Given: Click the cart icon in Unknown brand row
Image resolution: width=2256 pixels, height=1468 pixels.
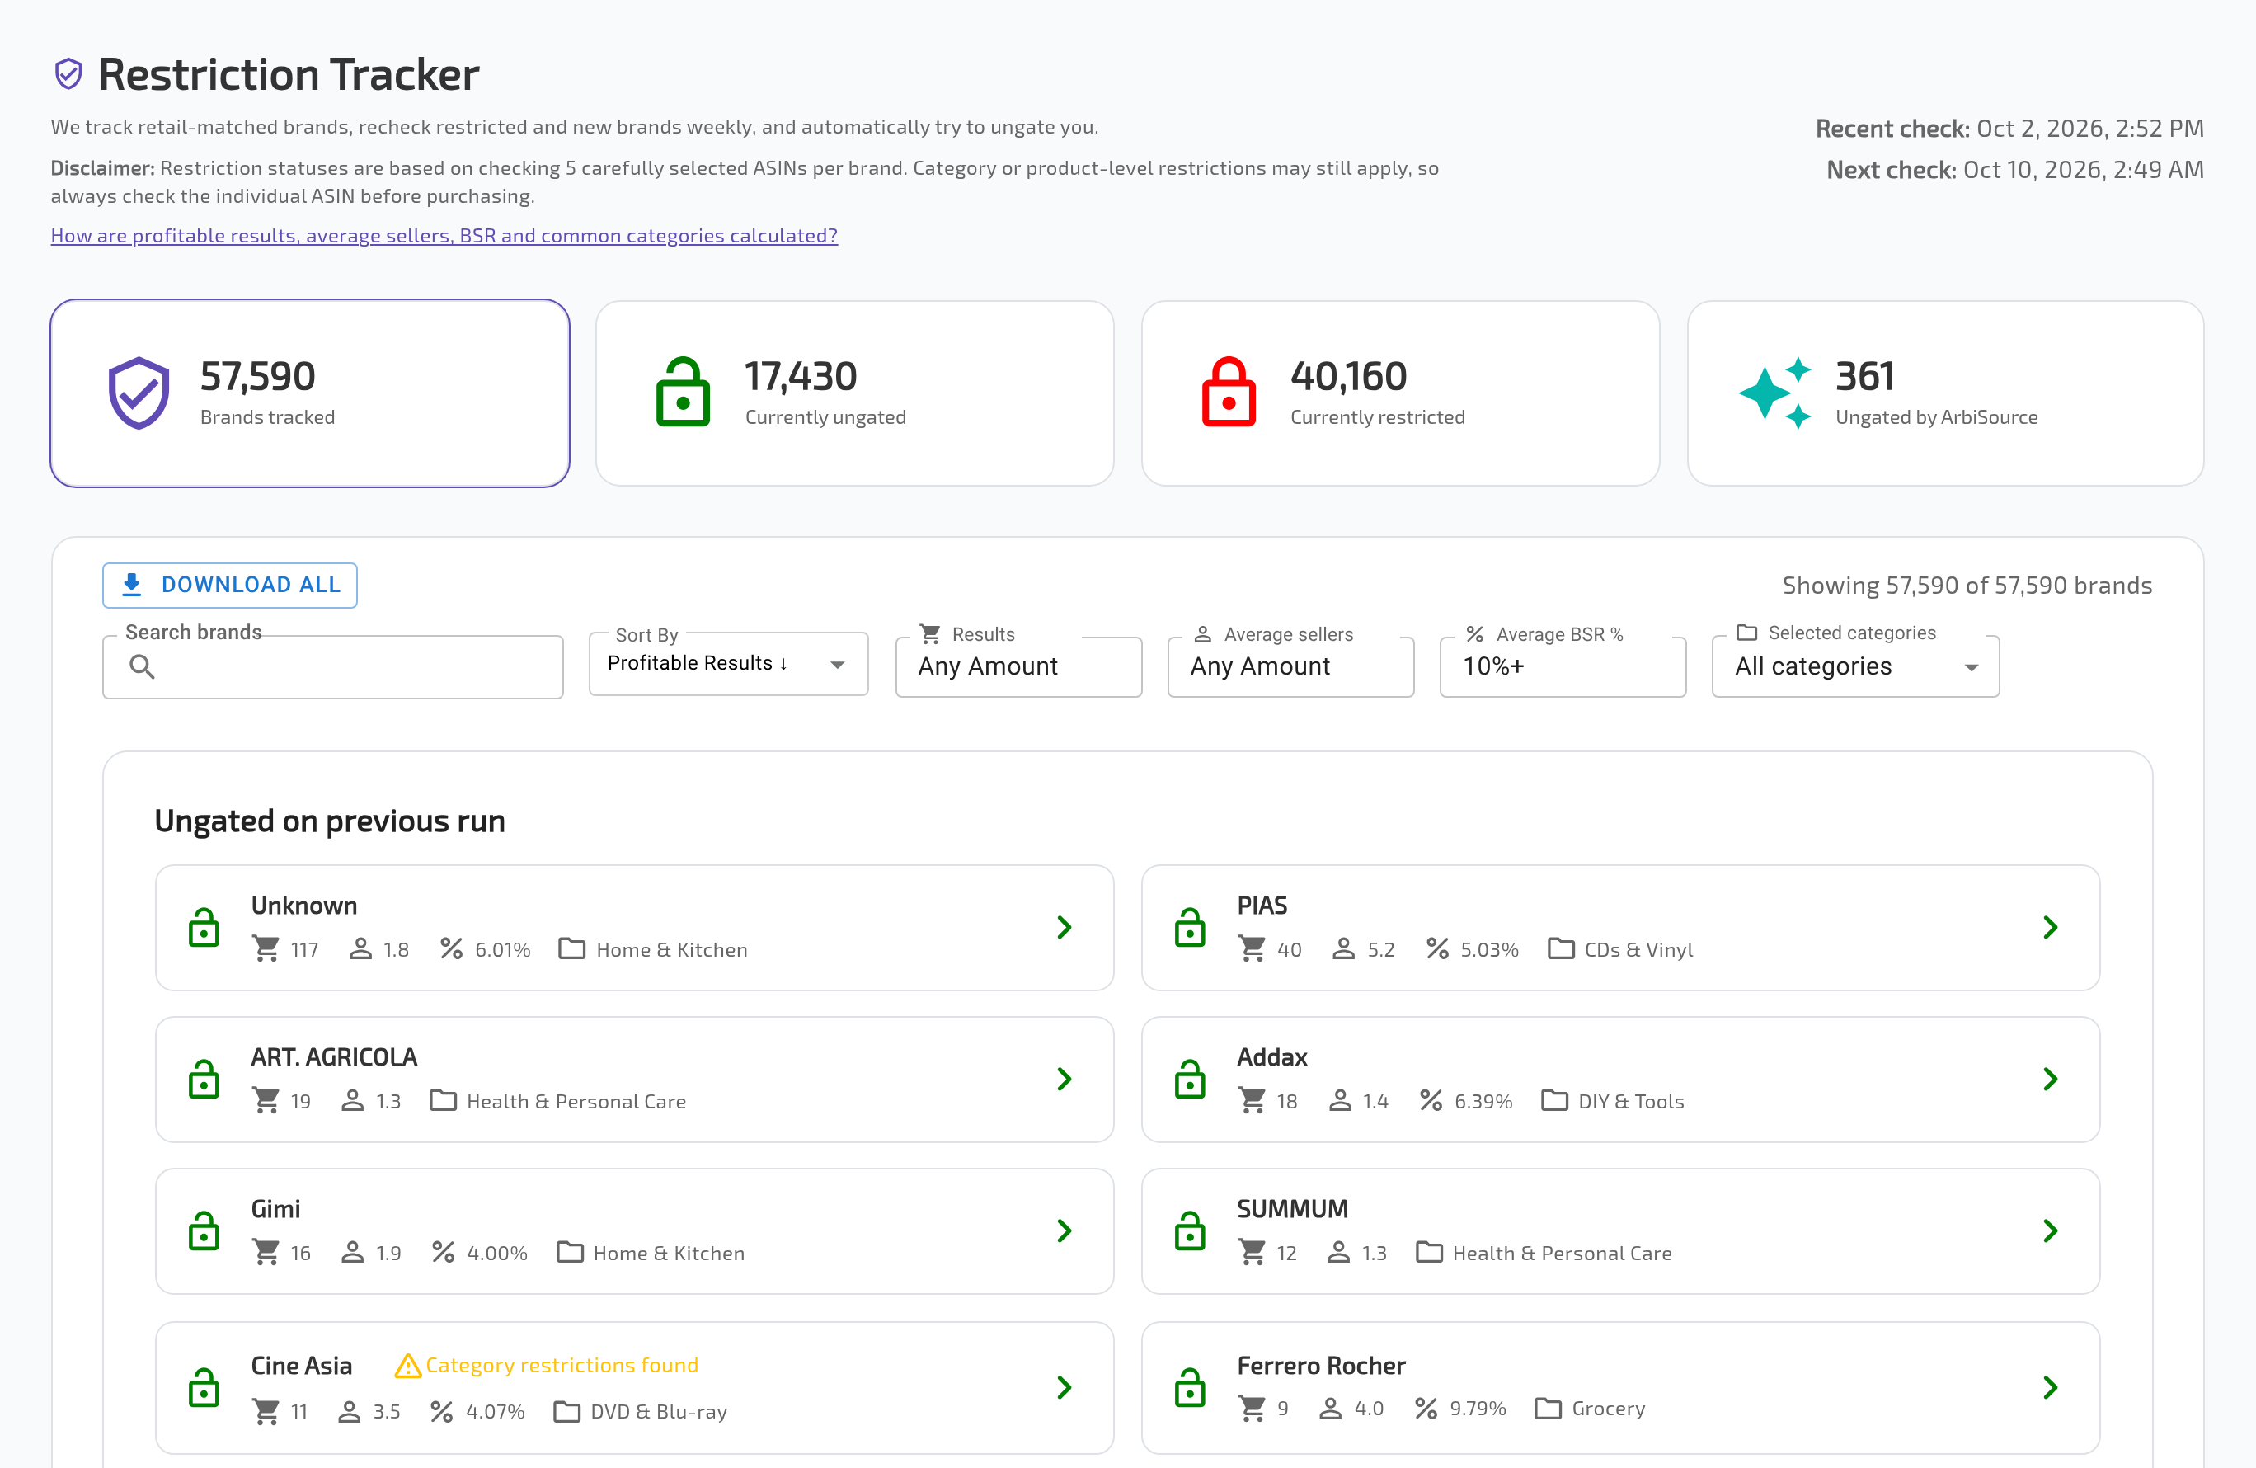Looking at the screenshot, I should (x=266, y=949).
